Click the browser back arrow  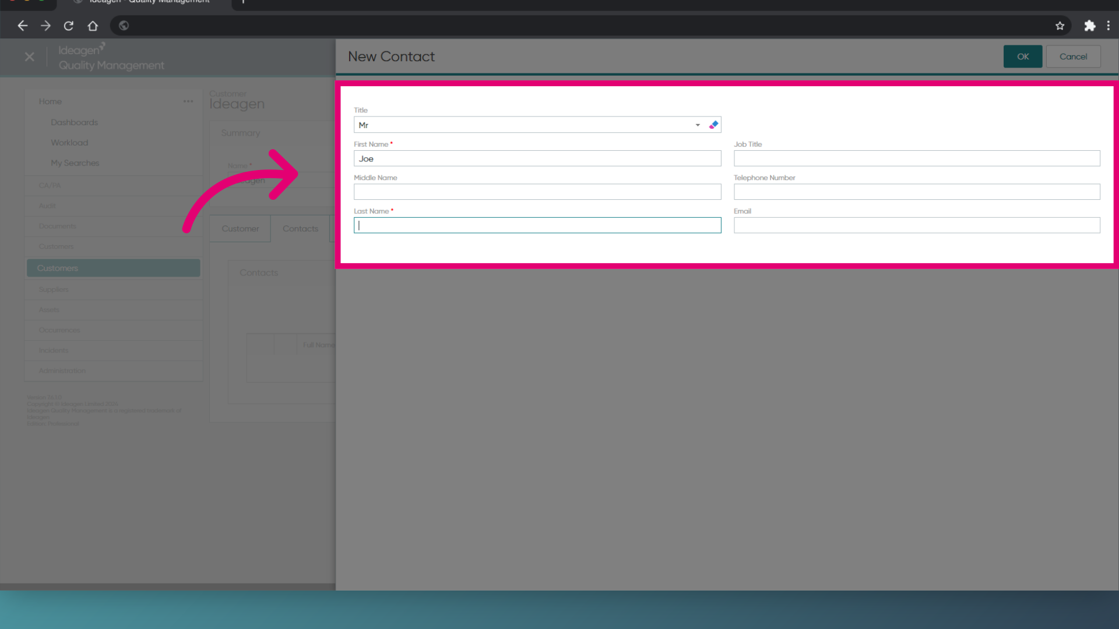(22, 26)
